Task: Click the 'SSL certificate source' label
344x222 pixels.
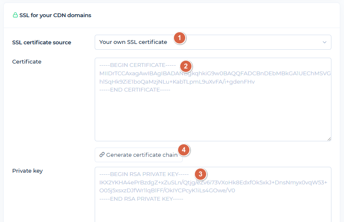Action: 41,42
